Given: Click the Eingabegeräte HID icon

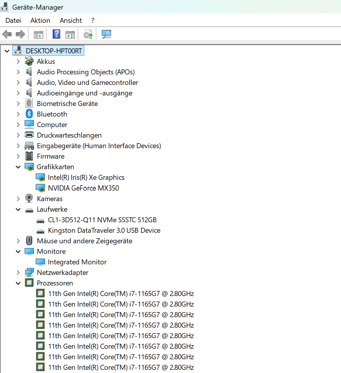Looking at the screenshot, I should click(x=29, y=146).
